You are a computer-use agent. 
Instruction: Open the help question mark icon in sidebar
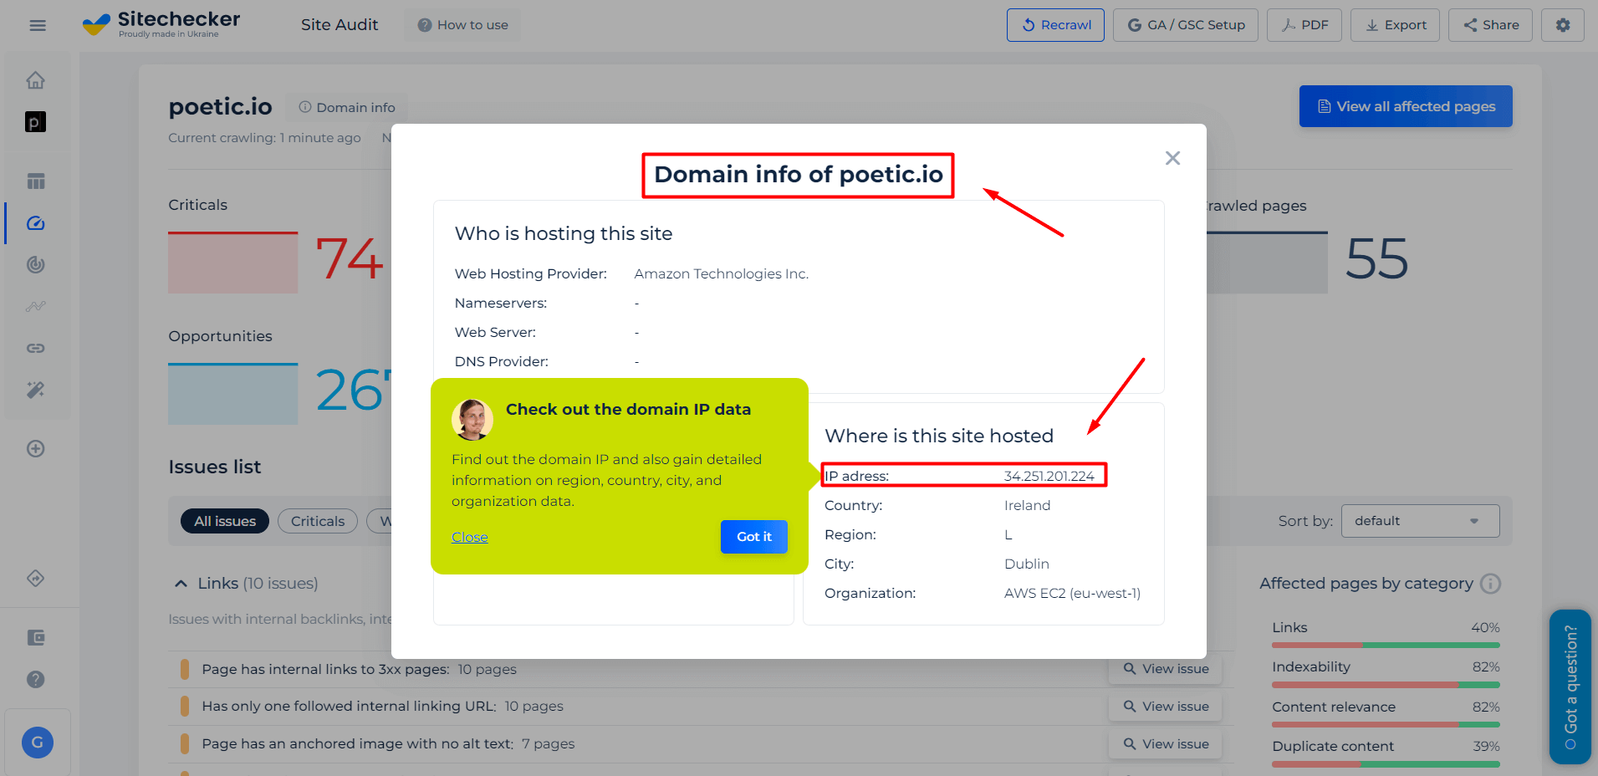[35, 679]
